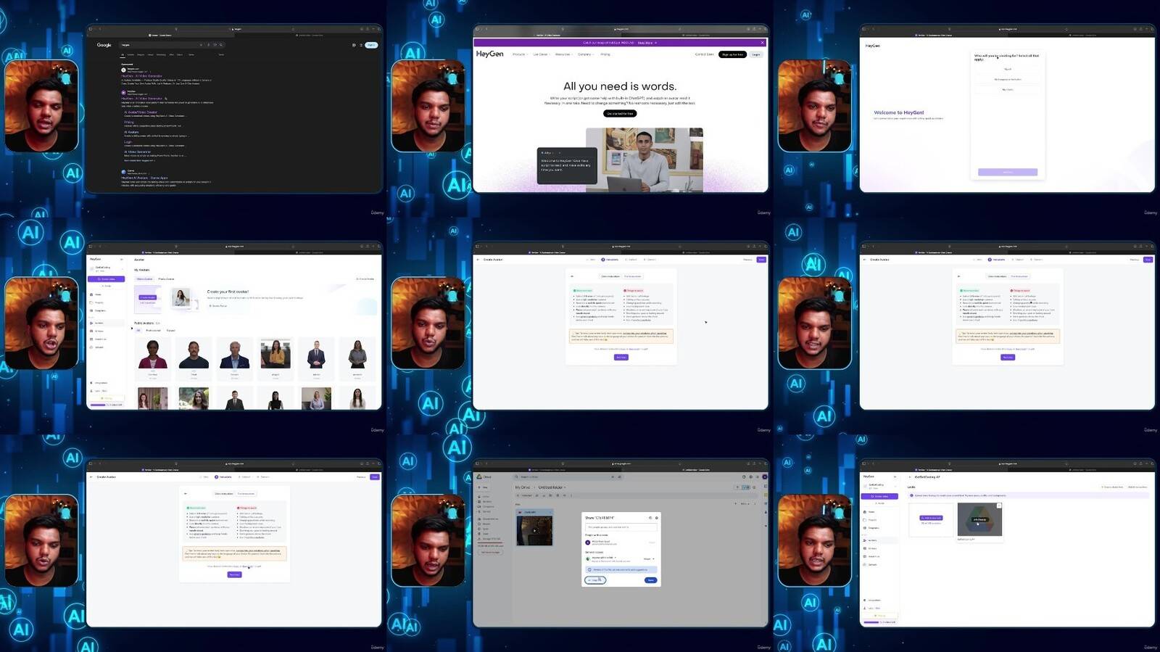Dismiss the purple announcement banner with the X
The image size is (1160, 652).
762,43
